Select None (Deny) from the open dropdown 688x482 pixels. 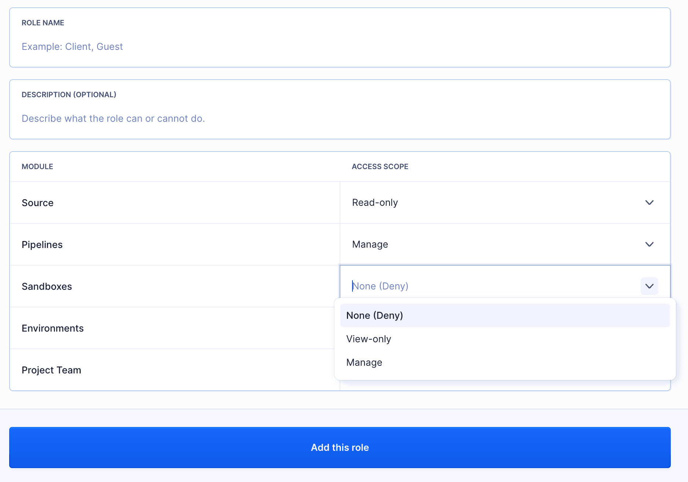coord(374,315)
